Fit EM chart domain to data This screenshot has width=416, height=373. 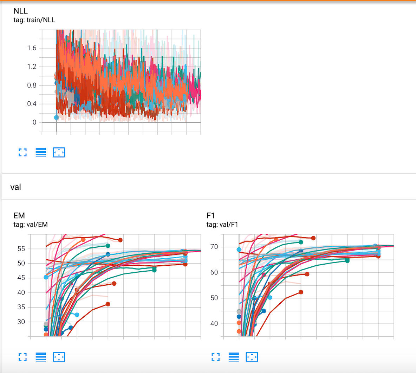coord(59,357)
